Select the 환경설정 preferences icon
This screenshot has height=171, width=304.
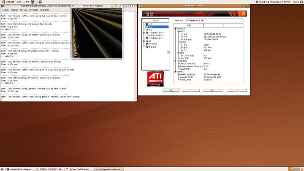click(x=147, y=47)
